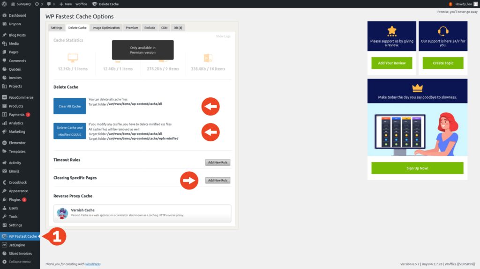Add New Rule for Timeout Rules
The image size is (480, 269).
click(217, 162)
